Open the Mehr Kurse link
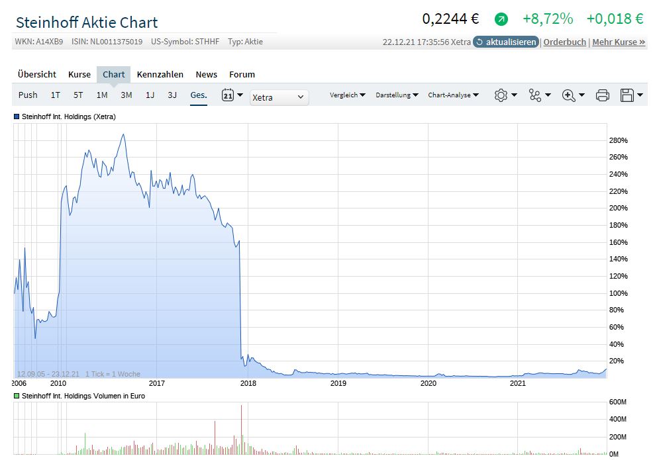This screenshot has width=655, height=460. (619, 42)
